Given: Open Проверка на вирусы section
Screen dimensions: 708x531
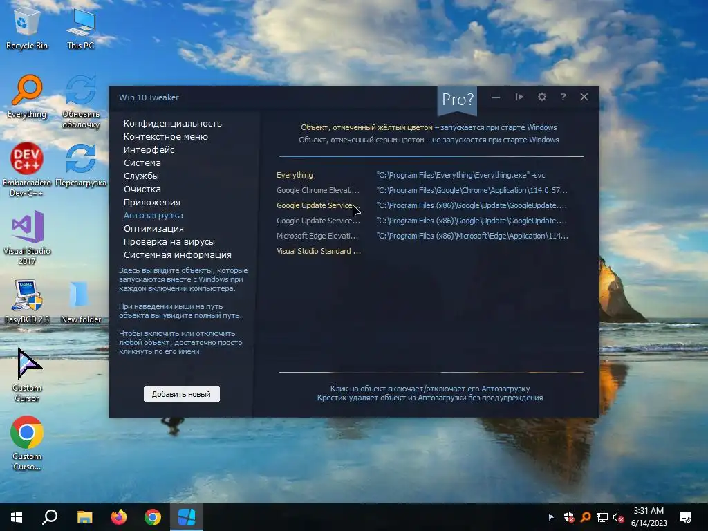Looking at the screenshot, I should pyautogui.click(x=169, y=241).
